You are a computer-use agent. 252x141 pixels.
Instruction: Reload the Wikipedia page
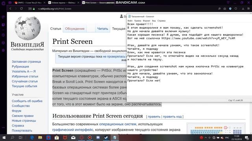click(21, 9)
